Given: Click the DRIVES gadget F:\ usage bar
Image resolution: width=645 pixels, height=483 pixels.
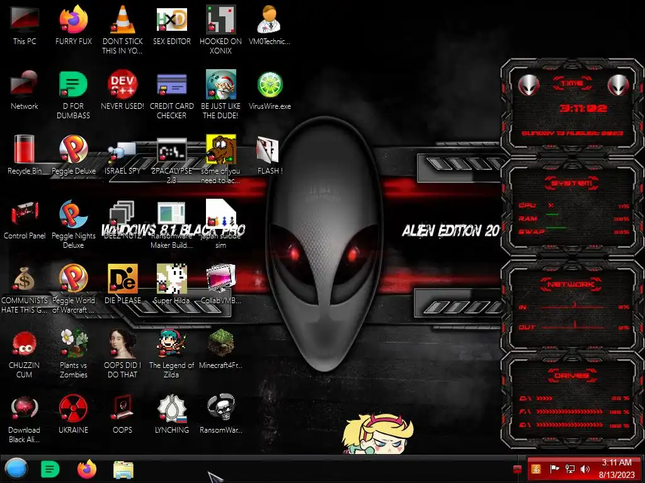Looking at the screenshot, I should [x=569, y=411].
